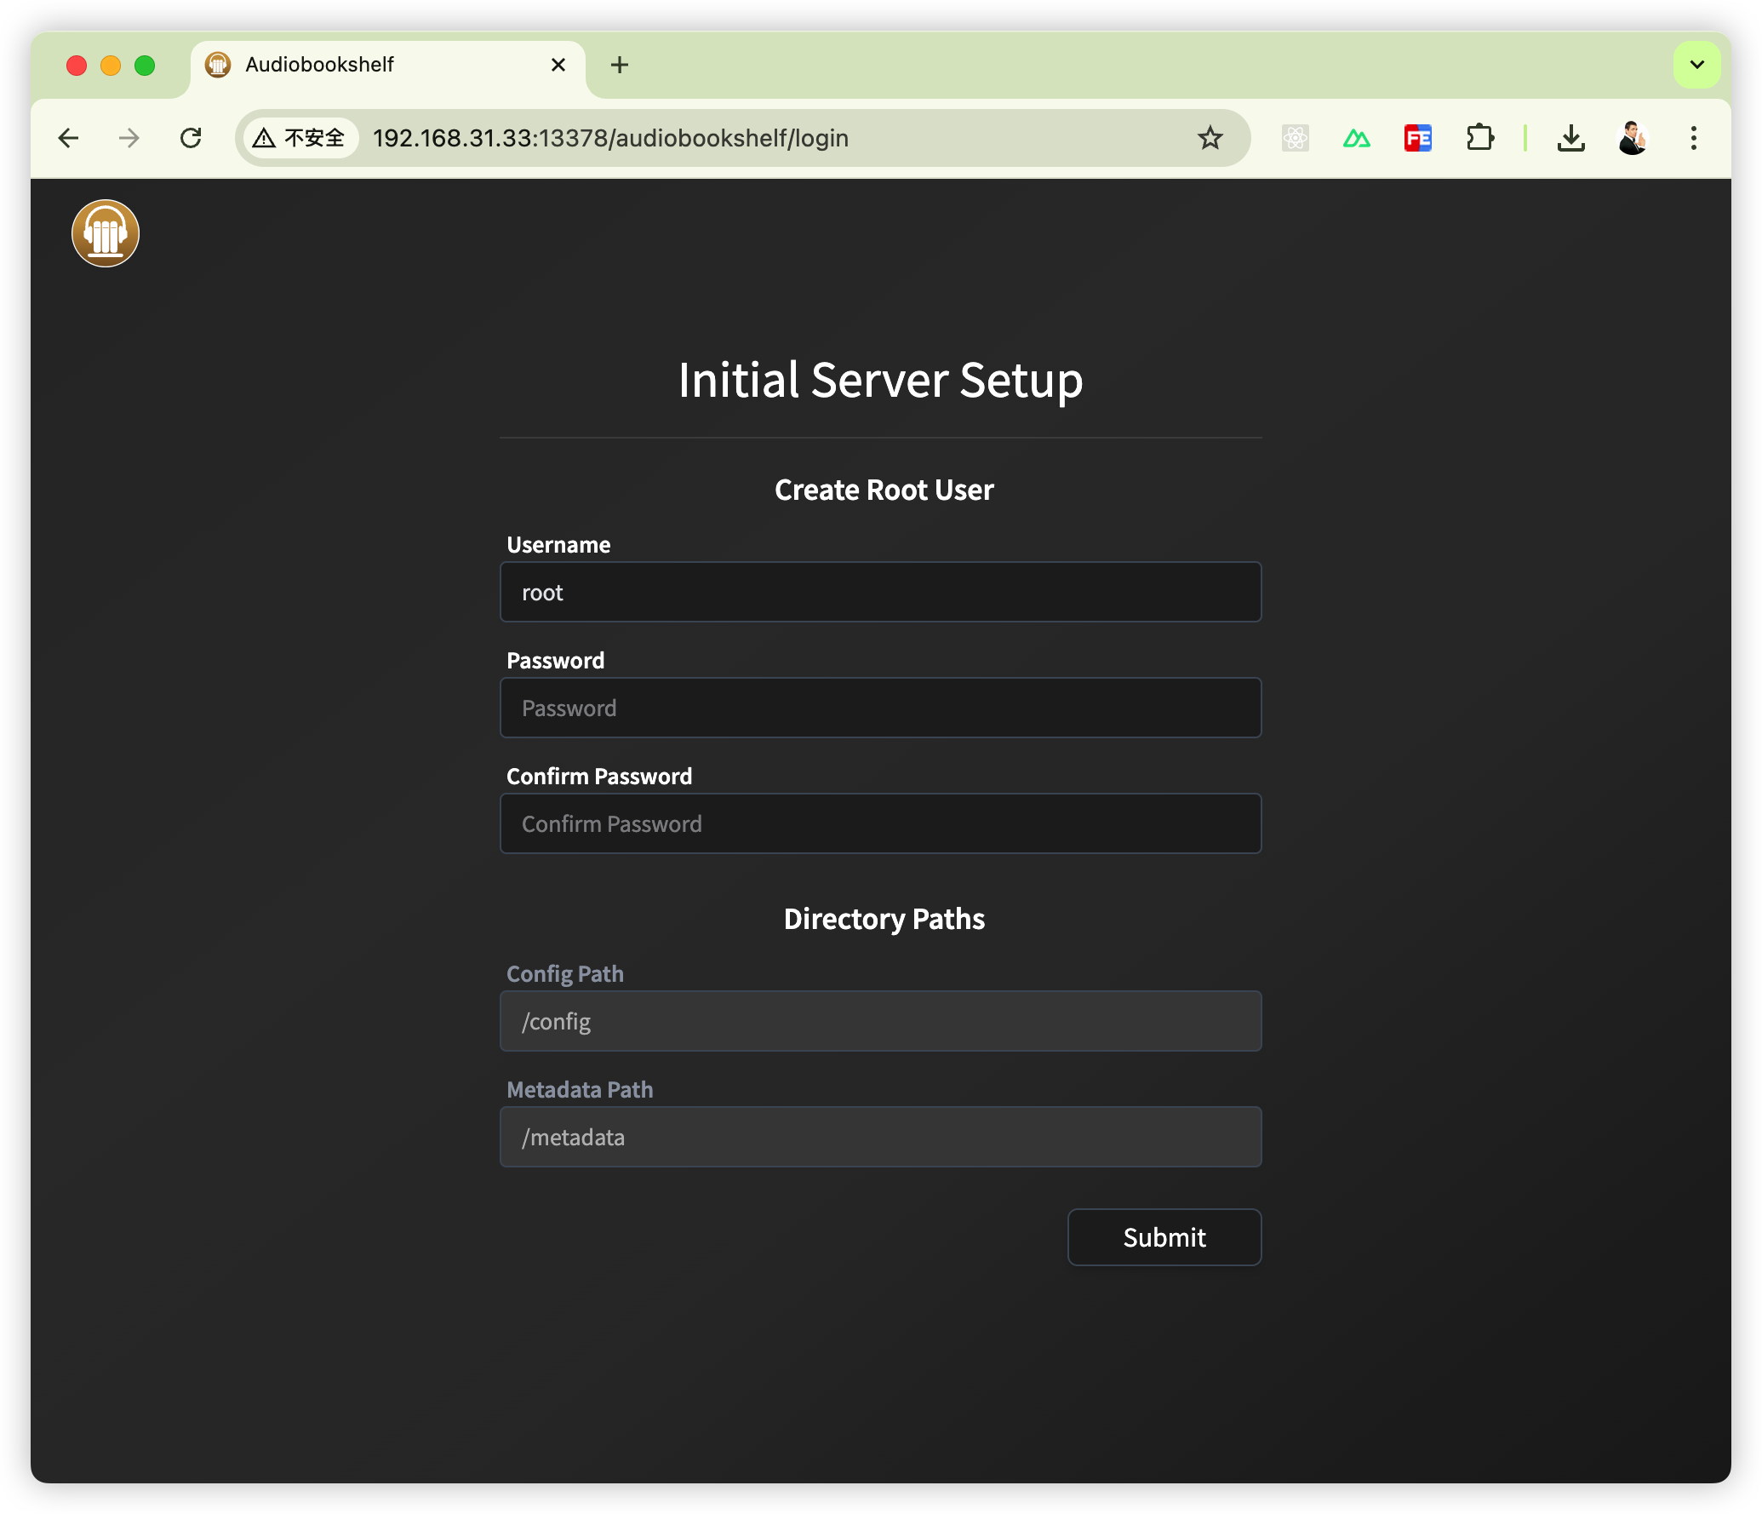Open a new tab with plus button
Viewport: 1762px width, 1514px height.
pos(620,65)
